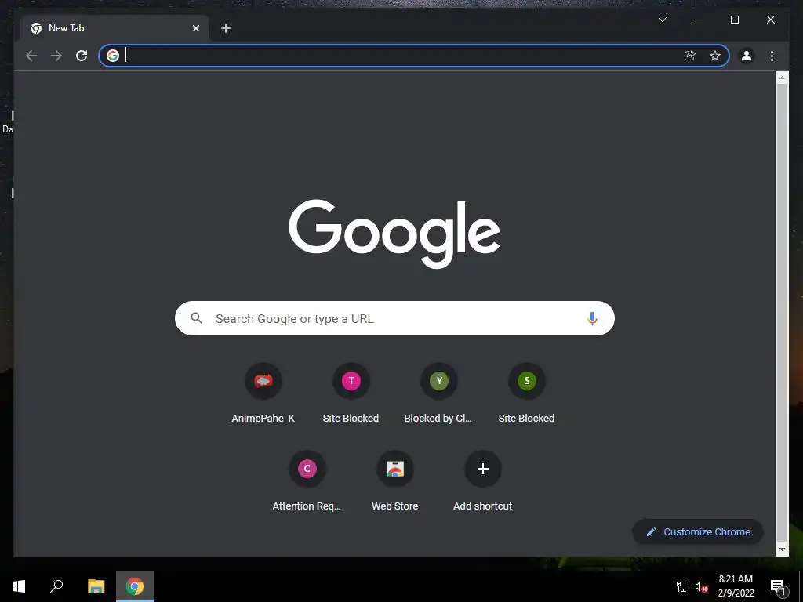The width and height of the screenshot is (803, 602).
Task: Close the New Tab tab
Action: tap(195, 28)
